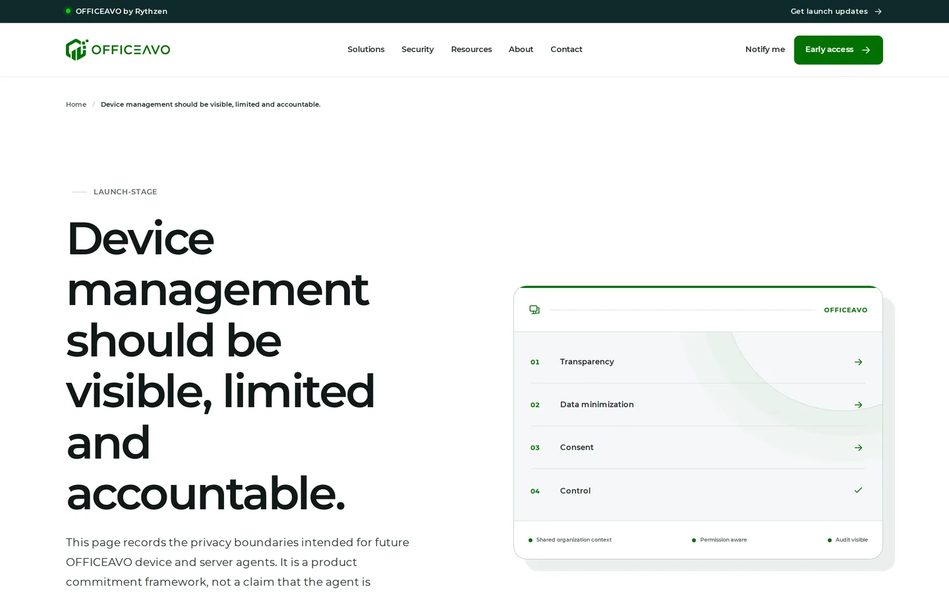Screen dimensions: 949x593
Task: Click the main Device management heading
Action: pyautogui.click(x=221, y=365)
